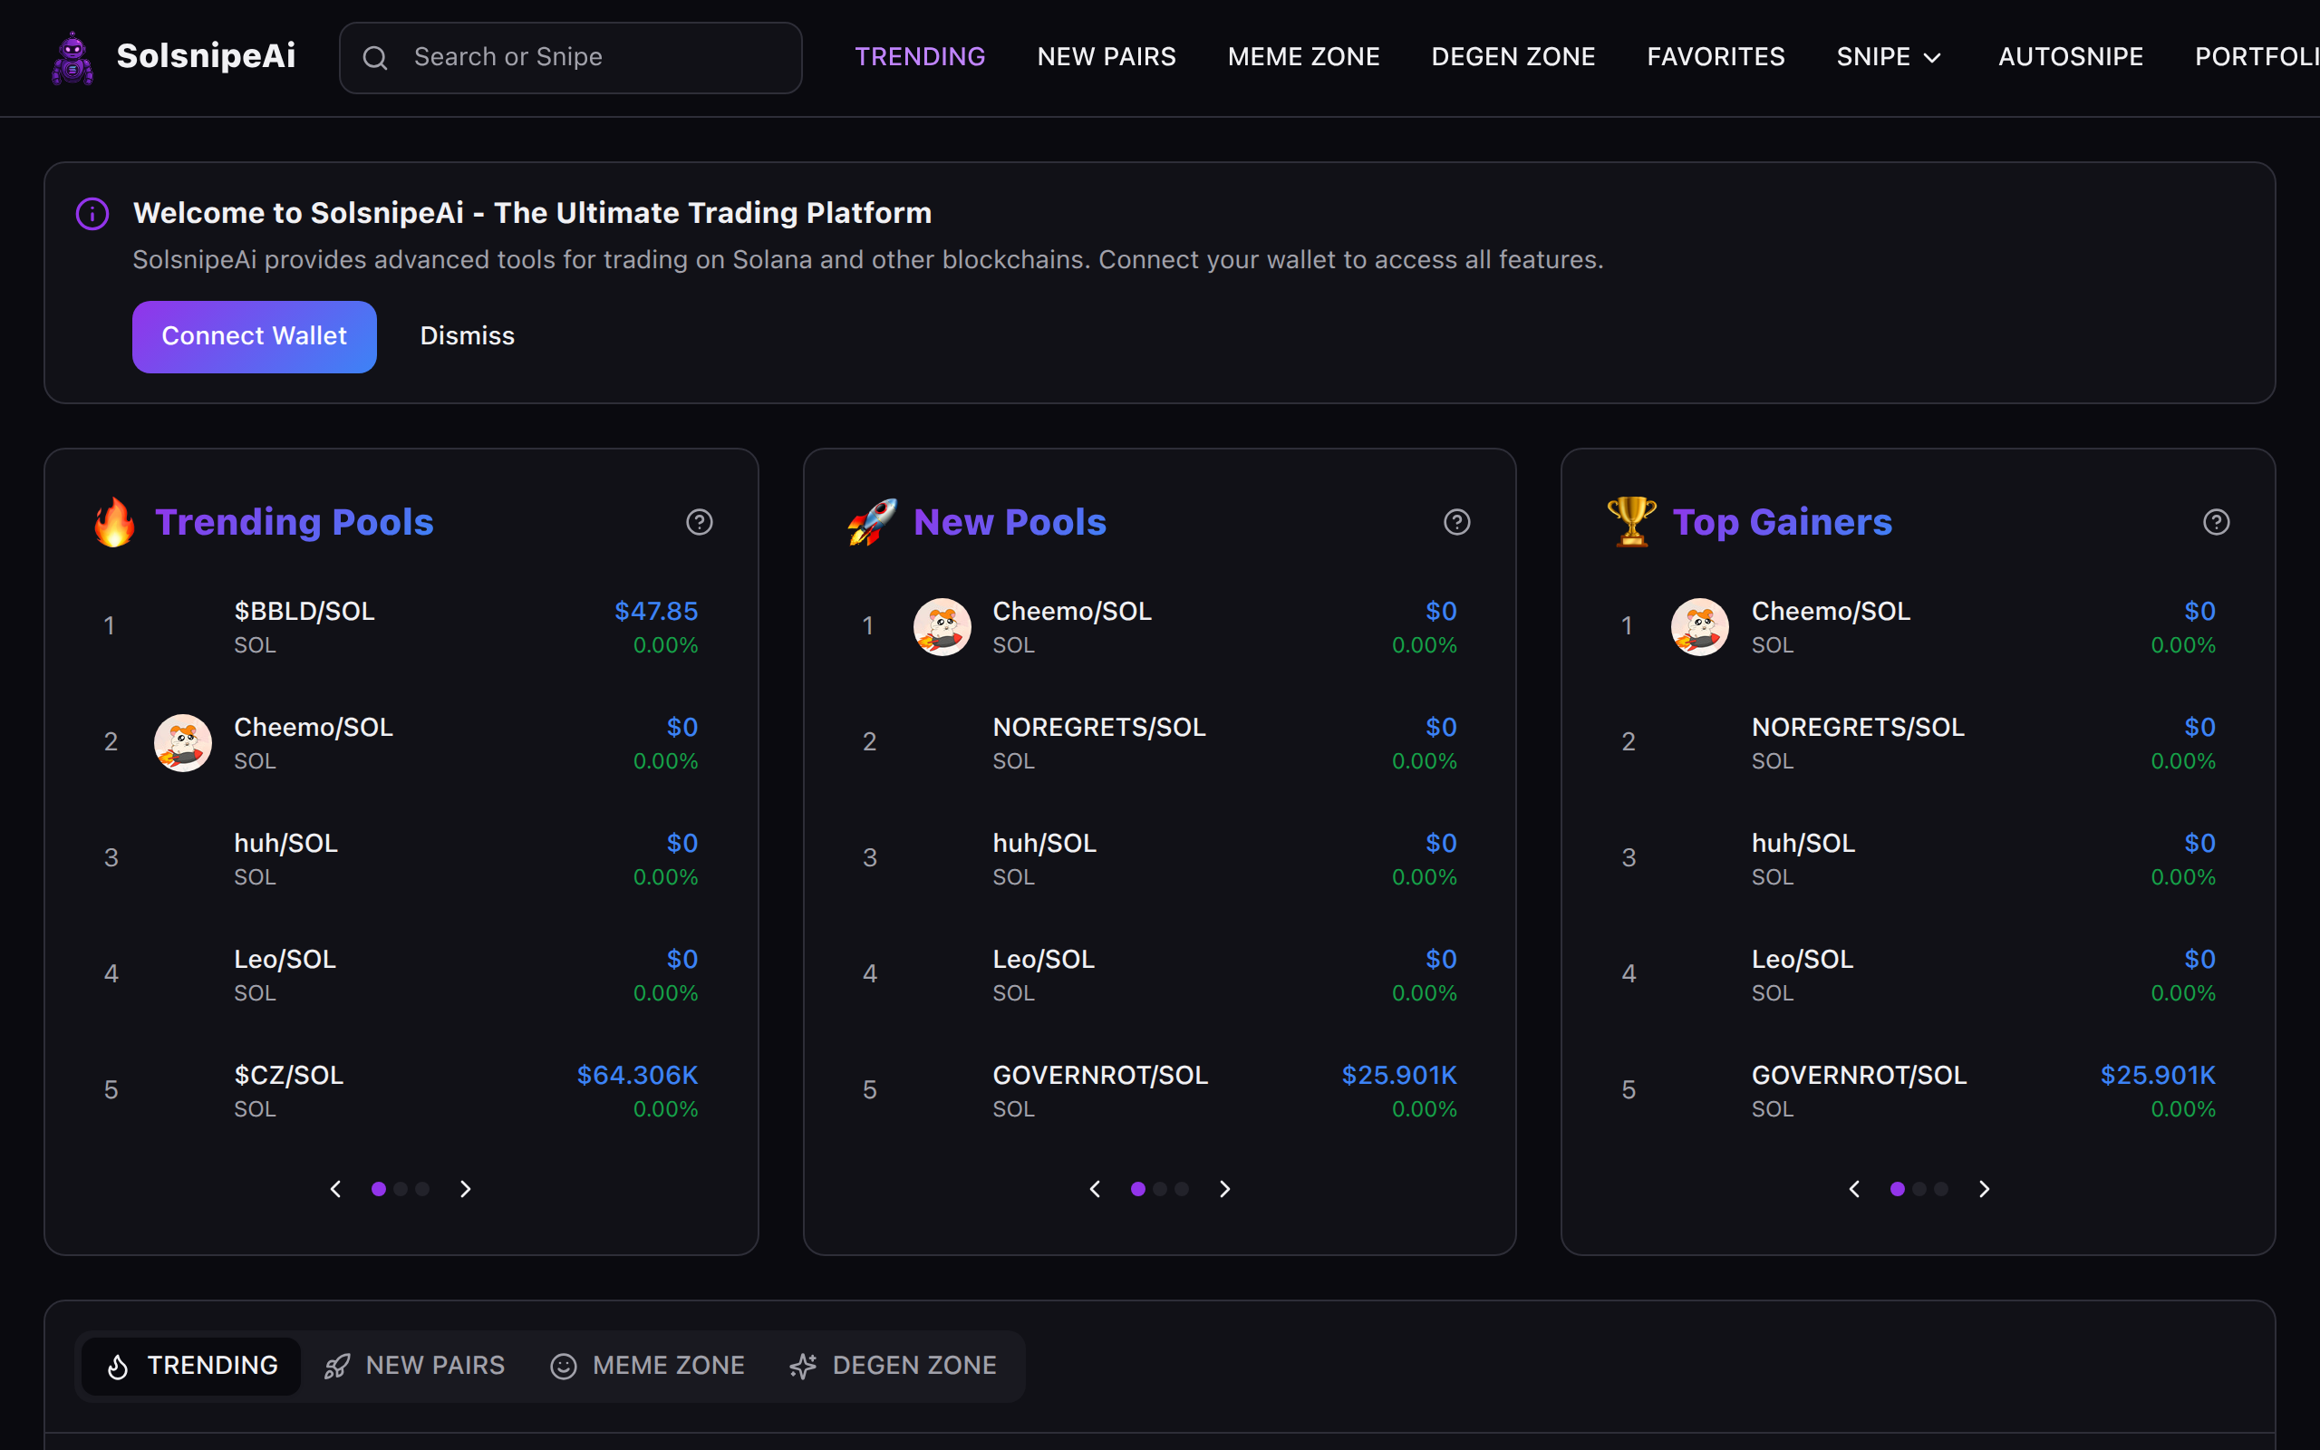Click the info icon in welcome banner
Image resolution: width=2320 pixels, height=1450 pixels.
tap(92, 213)
